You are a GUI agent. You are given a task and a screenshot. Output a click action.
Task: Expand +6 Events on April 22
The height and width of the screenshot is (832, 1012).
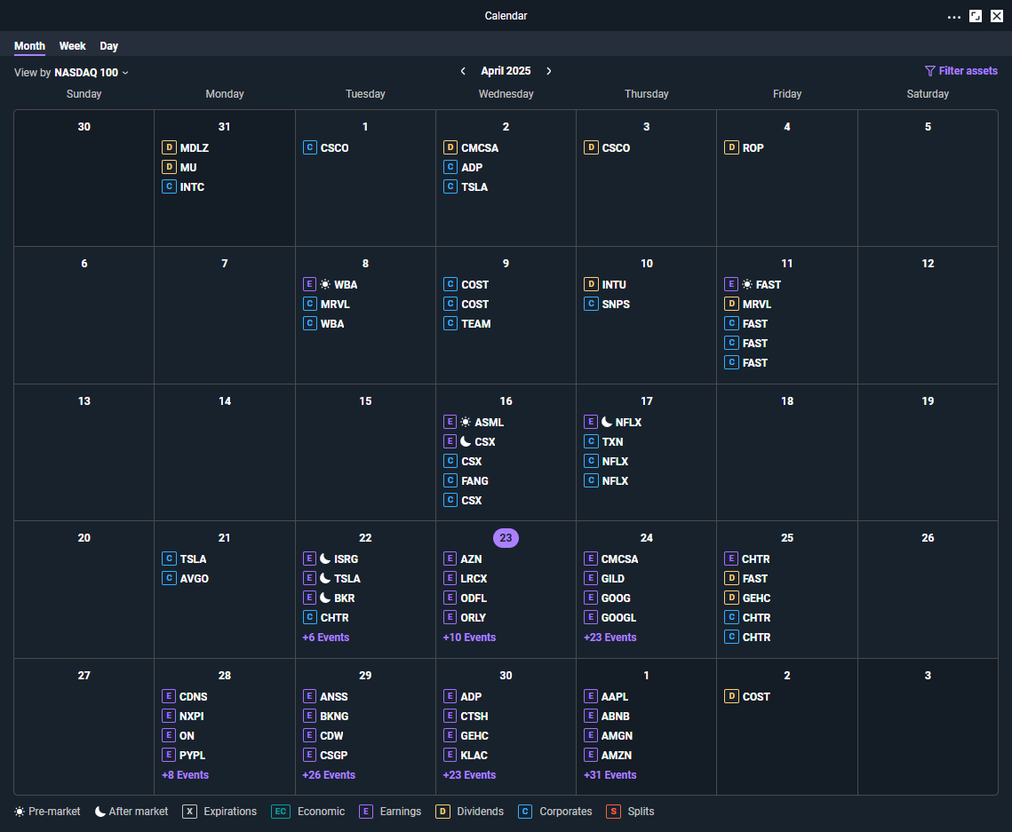tap(326, 638)
